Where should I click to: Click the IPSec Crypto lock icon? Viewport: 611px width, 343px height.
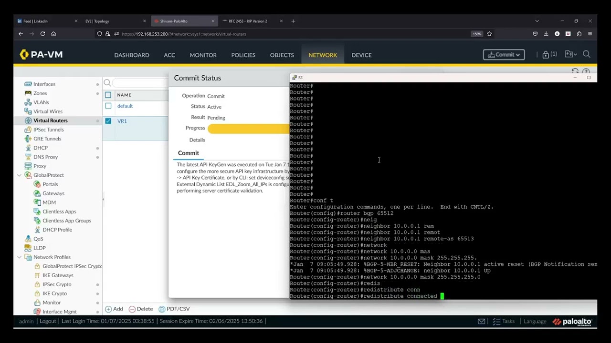[37, 284]
